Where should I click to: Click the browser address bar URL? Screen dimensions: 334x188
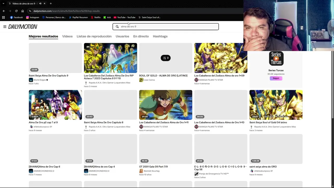[67, 11]
